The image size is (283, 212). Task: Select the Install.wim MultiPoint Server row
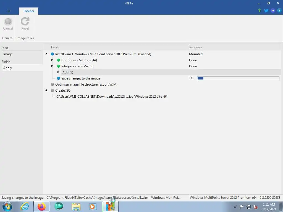[x=103, y=54]
